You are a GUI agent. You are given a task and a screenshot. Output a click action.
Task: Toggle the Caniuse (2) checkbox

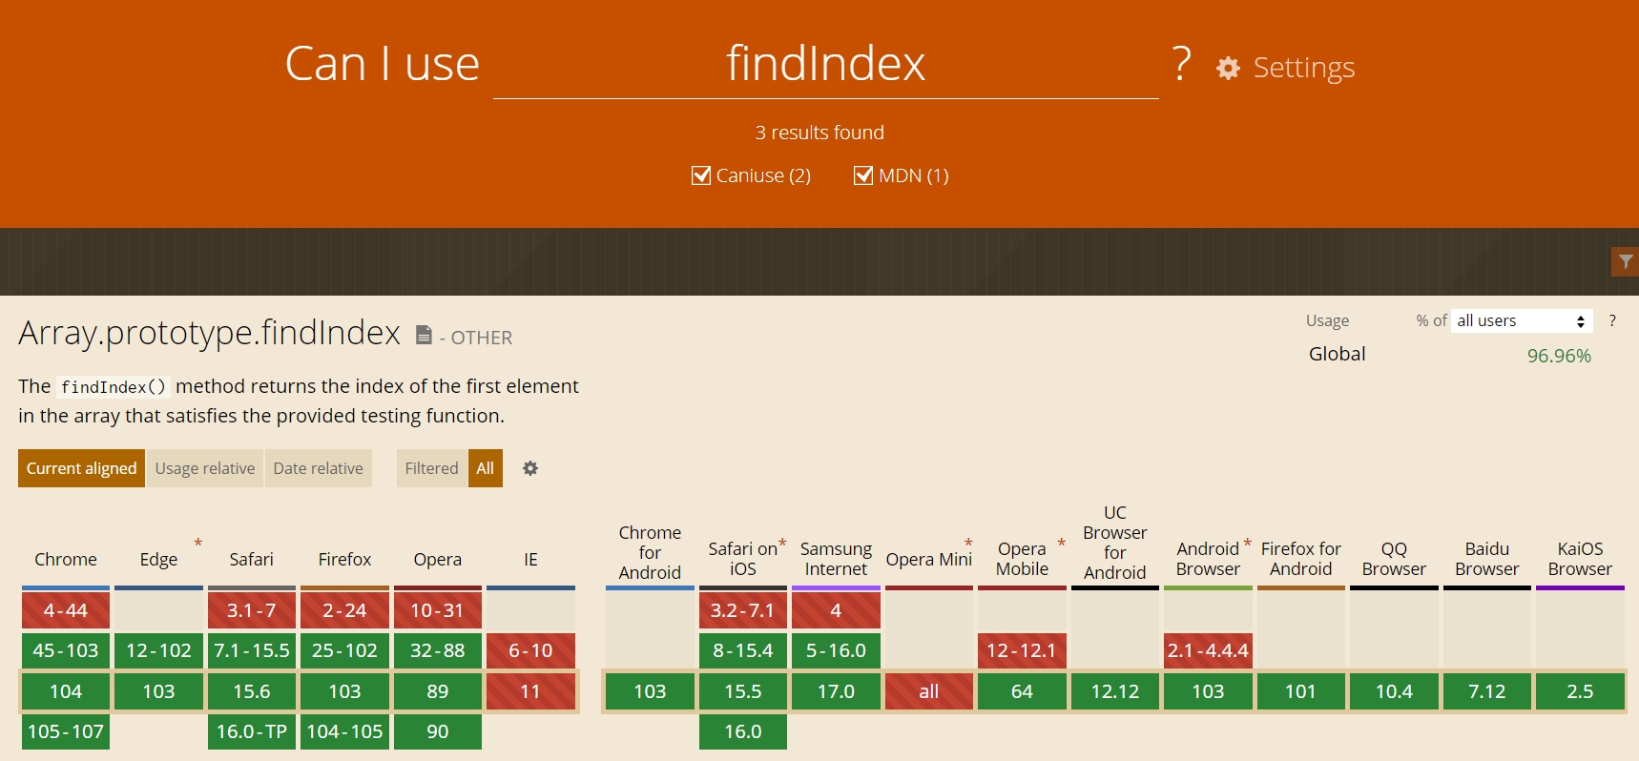(x=701, y=175)
